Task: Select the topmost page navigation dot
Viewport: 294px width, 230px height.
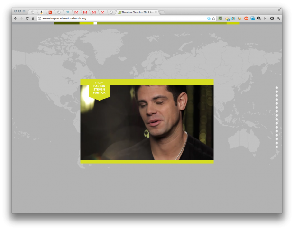Action: [276, 88]
